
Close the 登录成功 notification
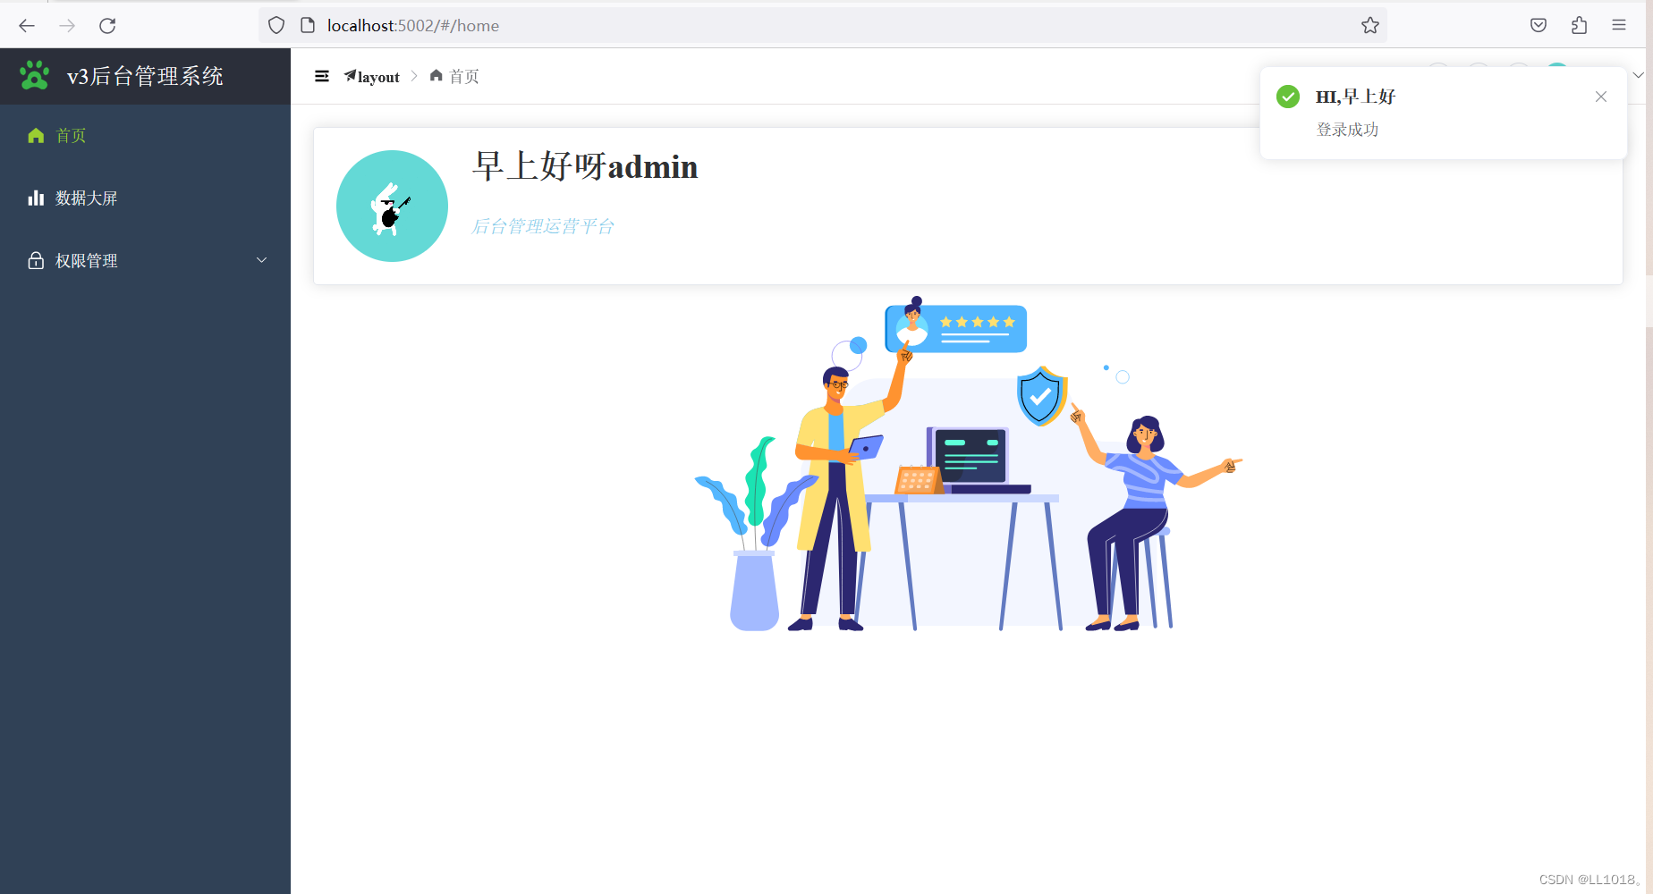pos(1601,97)
